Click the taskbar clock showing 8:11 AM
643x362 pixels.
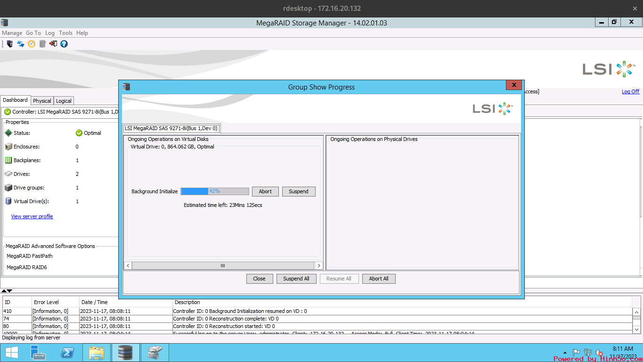pos(623,353)
